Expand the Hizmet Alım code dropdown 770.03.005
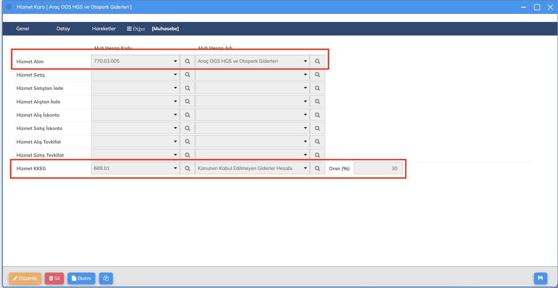This screenshot has height=288, width=558. (175, 61)
